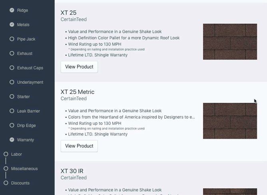Click the XT 25 Metric shingle thumbnail
Screen dimensions: 267x195
[230, 121]
